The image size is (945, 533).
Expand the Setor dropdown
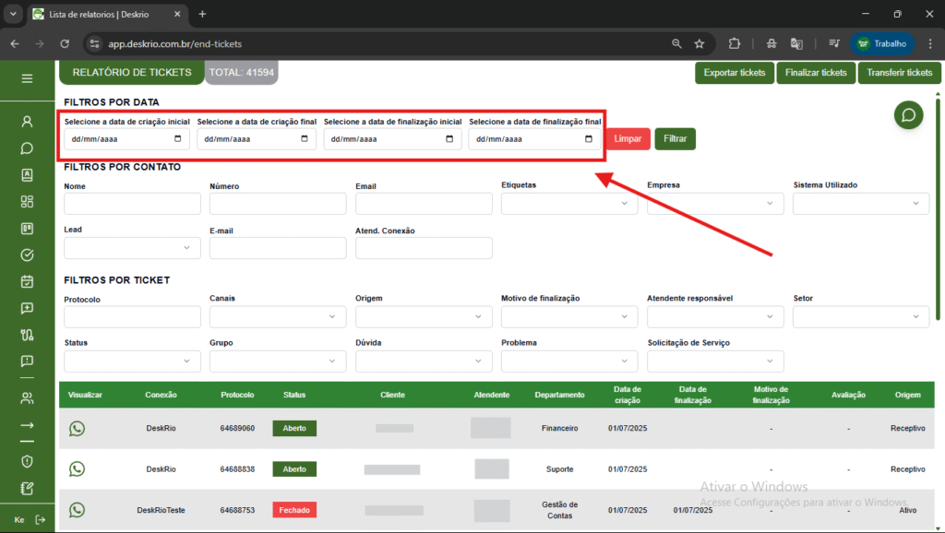[x=861, y=317]
